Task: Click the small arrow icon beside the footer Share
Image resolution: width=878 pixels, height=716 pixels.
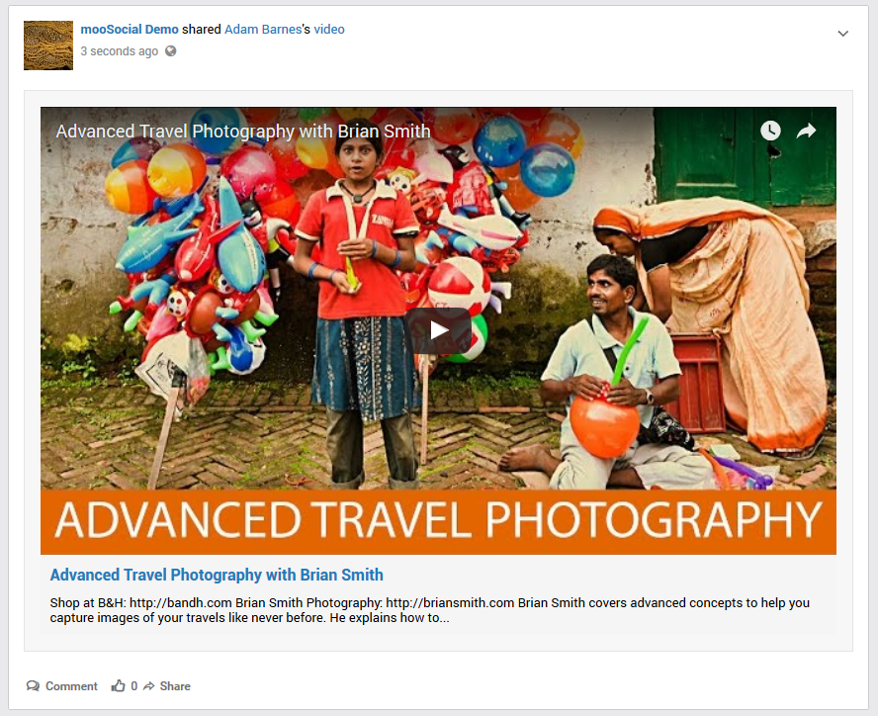Action: [x=148, y=686]
